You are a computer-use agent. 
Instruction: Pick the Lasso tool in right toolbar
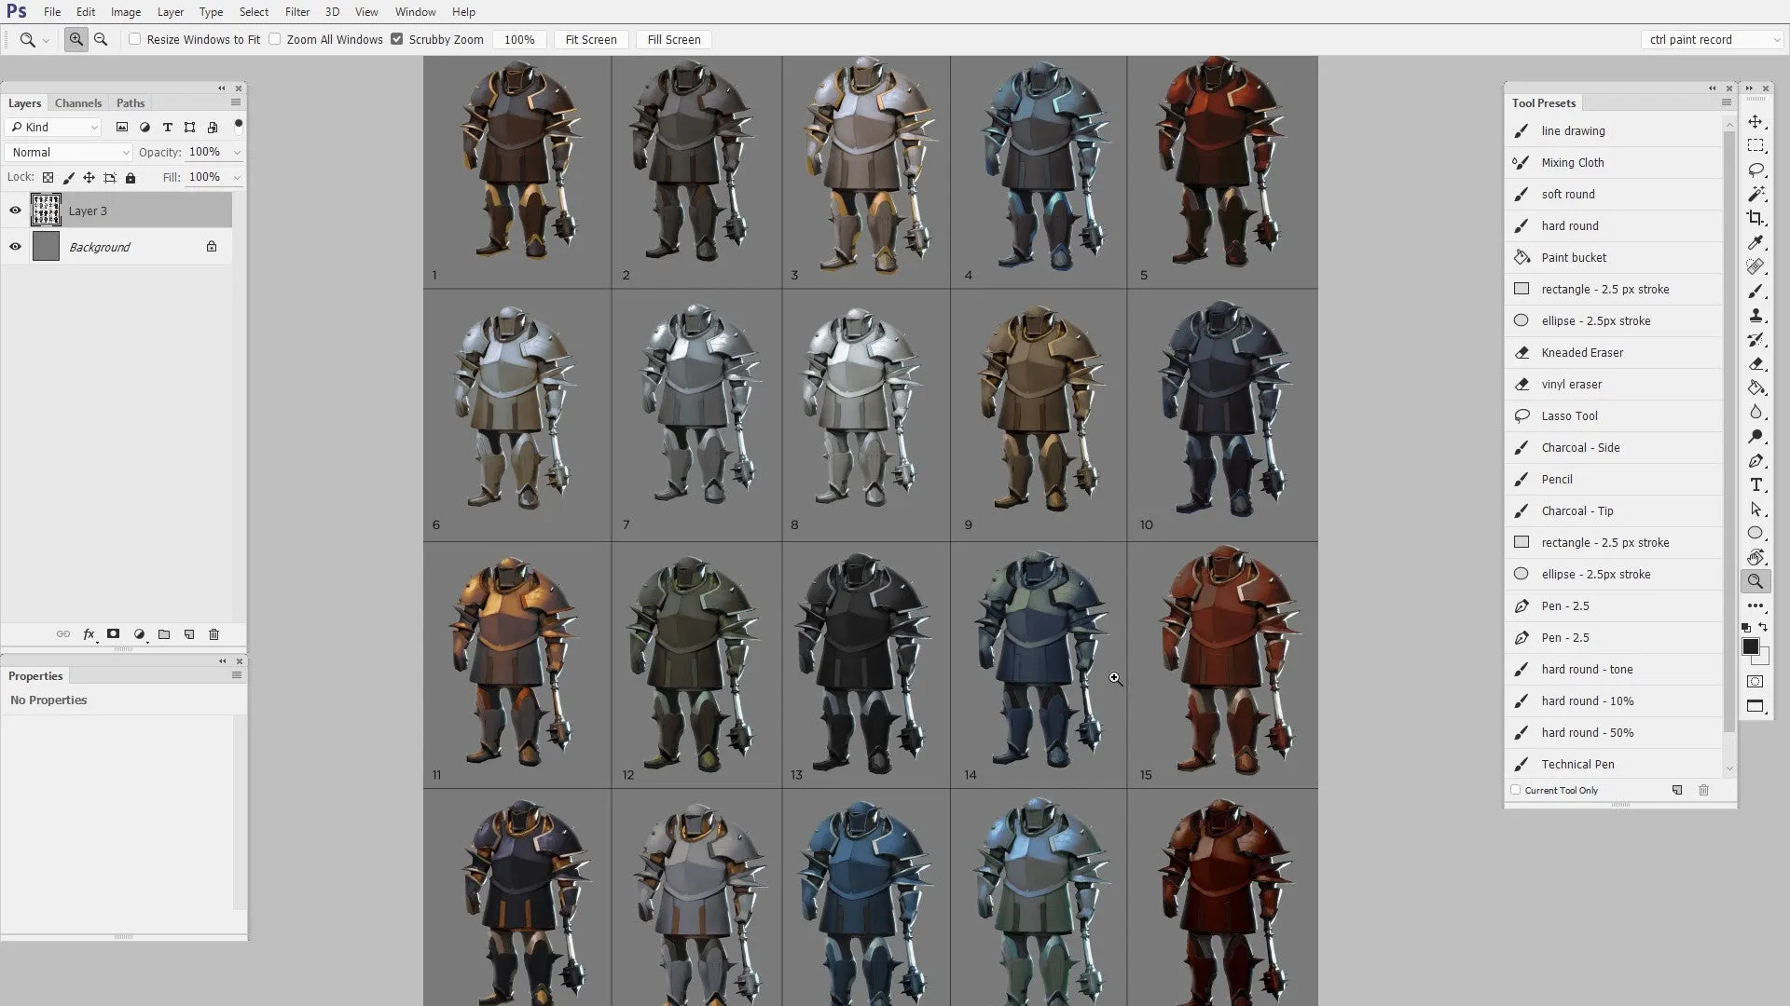pos(1756,170)
